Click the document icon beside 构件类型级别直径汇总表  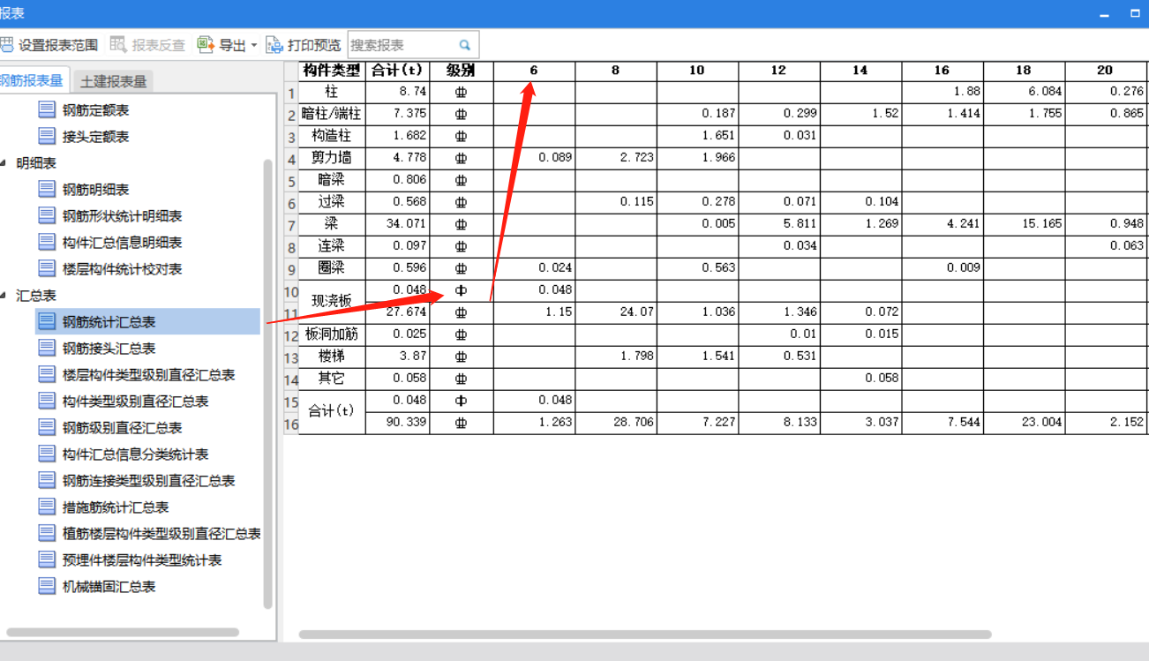(47, 401)
